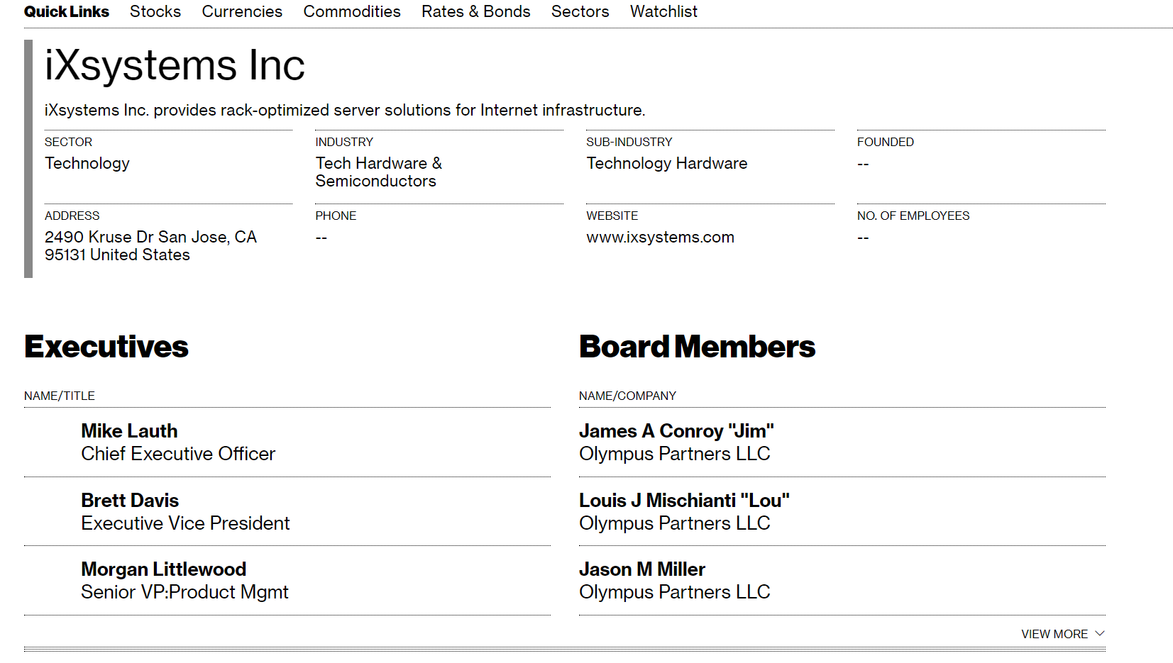The height and width of the screenshot is (663, 1173).
Task: Click VIEW MORE board members text
Action: tap(1054, 634)
